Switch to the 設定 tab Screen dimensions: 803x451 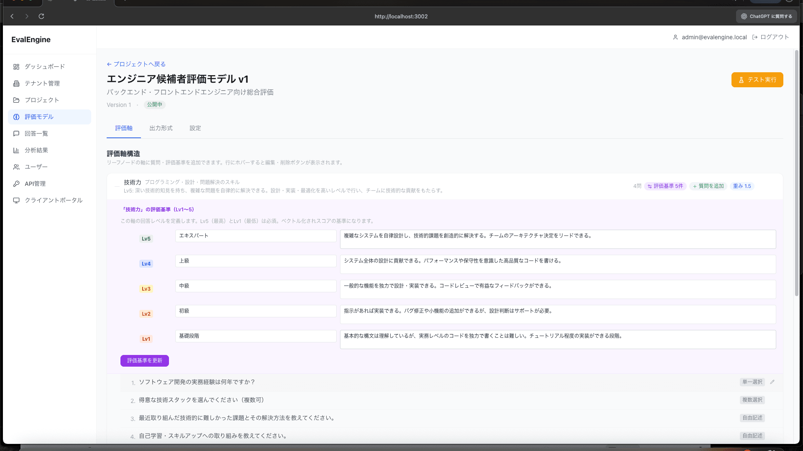[195, 128]
